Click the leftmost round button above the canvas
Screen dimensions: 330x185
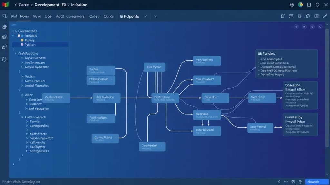(x=296, y=27)
